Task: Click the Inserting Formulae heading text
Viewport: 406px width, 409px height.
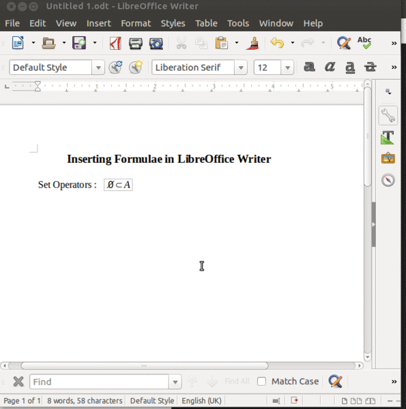Action: (x=169, y=159)
